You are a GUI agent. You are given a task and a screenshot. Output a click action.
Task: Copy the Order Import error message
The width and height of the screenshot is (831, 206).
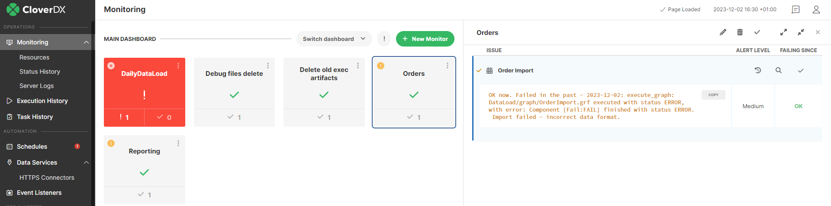point(713,95)
